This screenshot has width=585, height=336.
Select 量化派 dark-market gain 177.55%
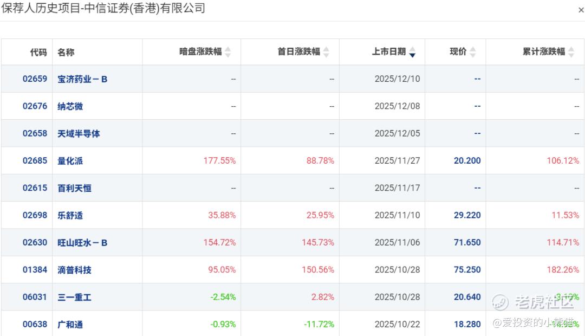pyautogui.click(x=219, y=160)
